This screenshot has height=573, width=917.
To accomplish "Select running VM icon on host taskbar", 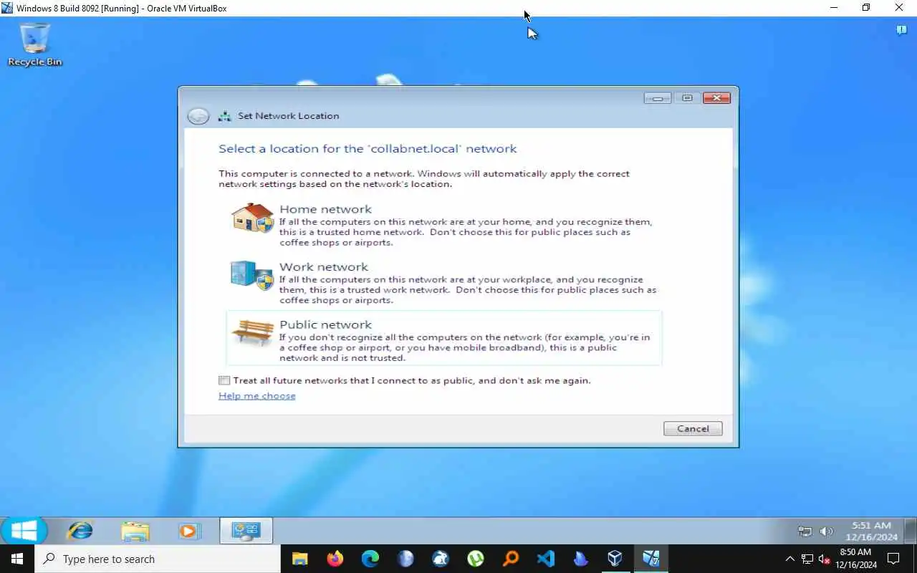I will pyautogui.click(x=650, y=559).
